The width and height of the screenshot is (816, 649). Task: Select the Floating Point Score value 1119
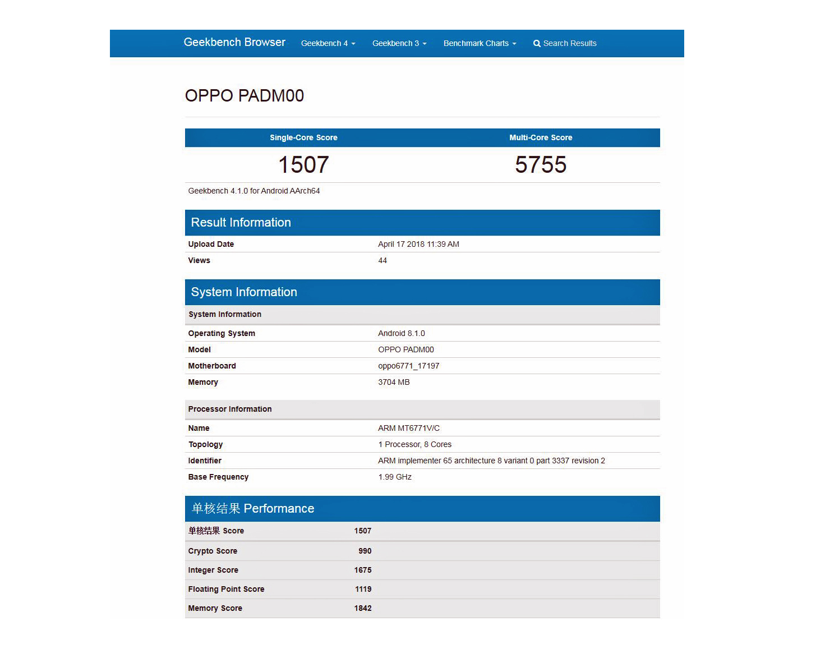click(363, 590)
